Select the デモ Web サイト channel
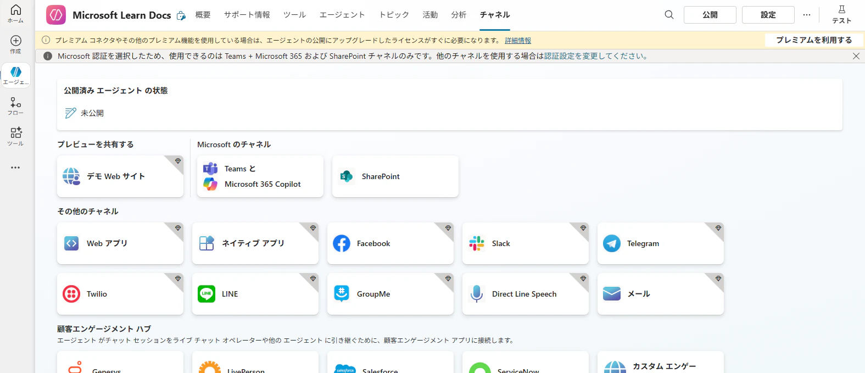 (x=120, y=176)
